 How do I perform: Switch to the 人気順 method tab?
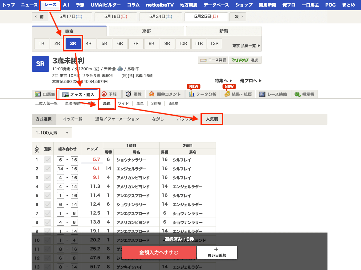[x=212, y=119]
